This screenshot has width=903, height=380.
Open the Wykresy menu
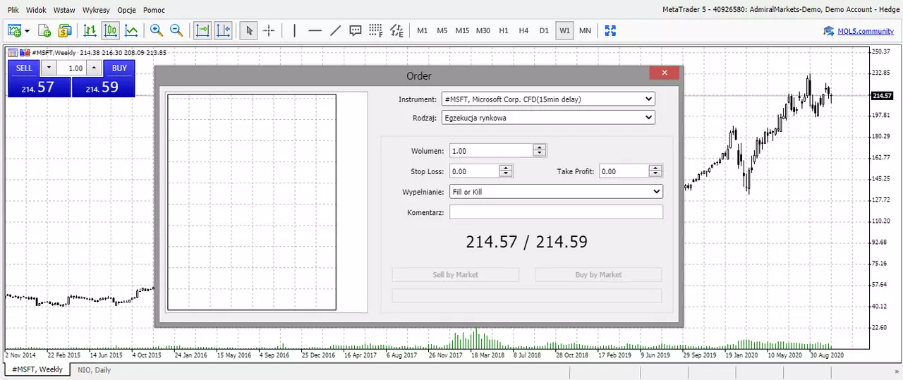[96, 10]
